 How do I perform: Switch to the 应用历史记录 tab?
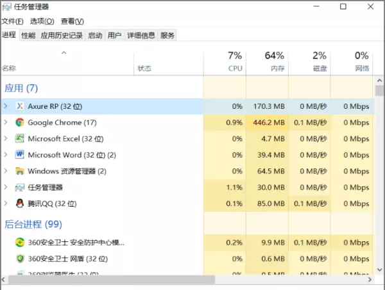point(62,35)
